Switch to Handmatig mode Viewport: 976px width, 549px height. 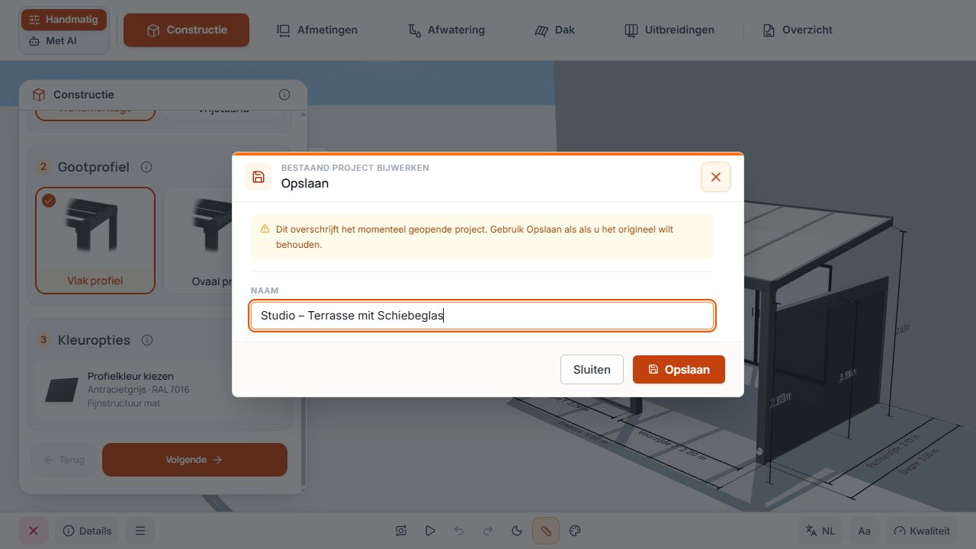tap(64, 20)
